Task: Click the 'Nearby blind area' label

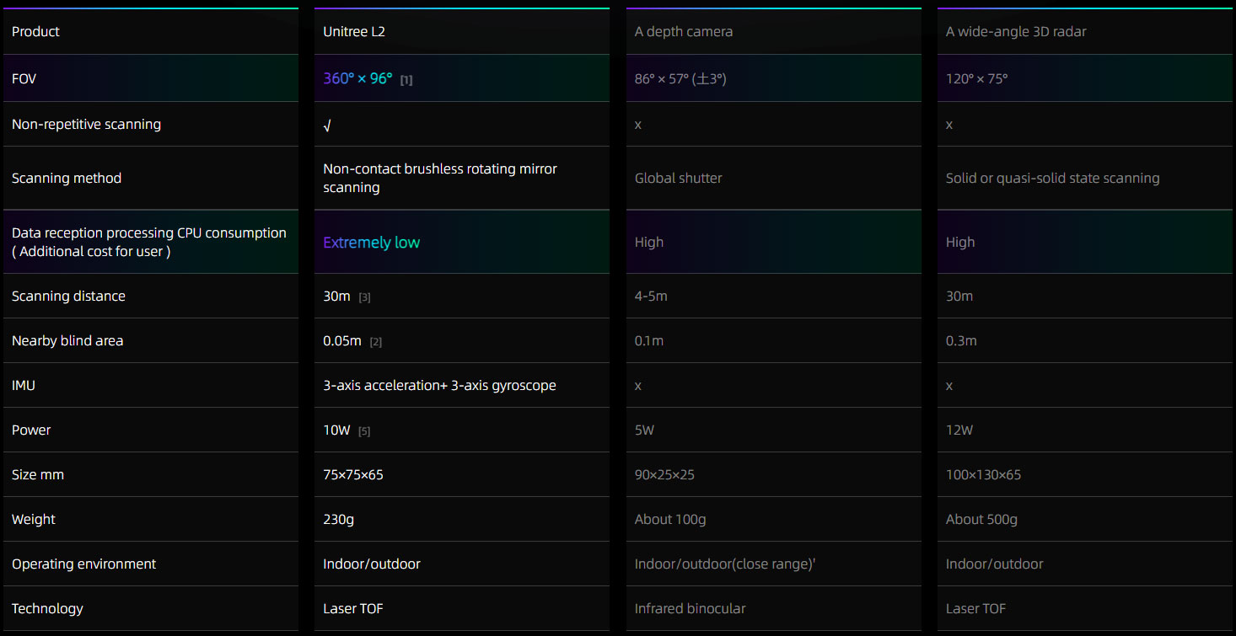Action: tap(67, 340)
